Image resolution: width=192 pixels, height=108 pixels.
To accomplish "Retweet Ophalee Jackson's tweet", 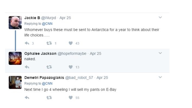I will pos(49,67).
